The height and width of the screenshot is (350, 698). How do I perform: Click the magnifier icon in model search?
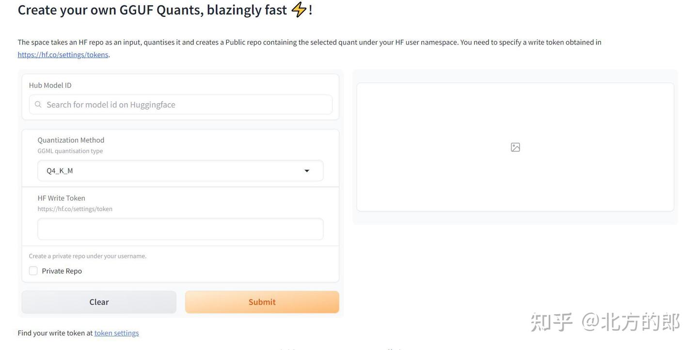(x=38, y=105)
